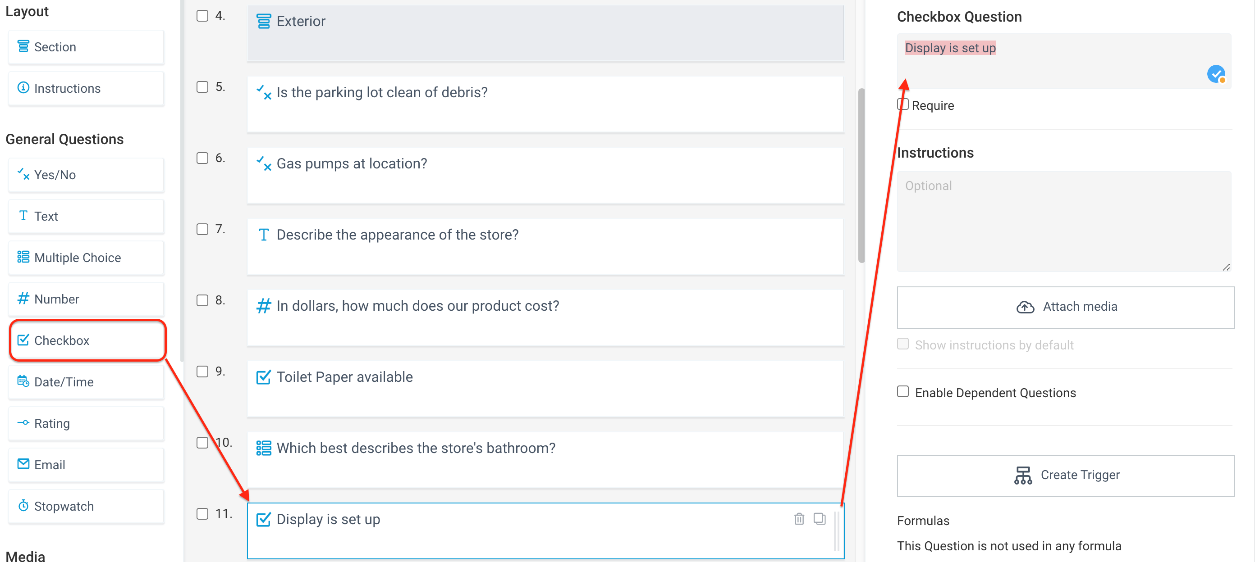
Task: Select the Stopwatch question type
Action: [87, 506]
